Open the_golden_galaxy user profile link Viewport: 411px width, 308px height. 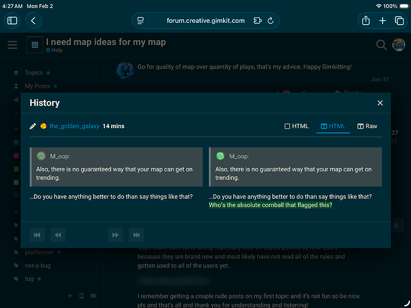point(74,126)
